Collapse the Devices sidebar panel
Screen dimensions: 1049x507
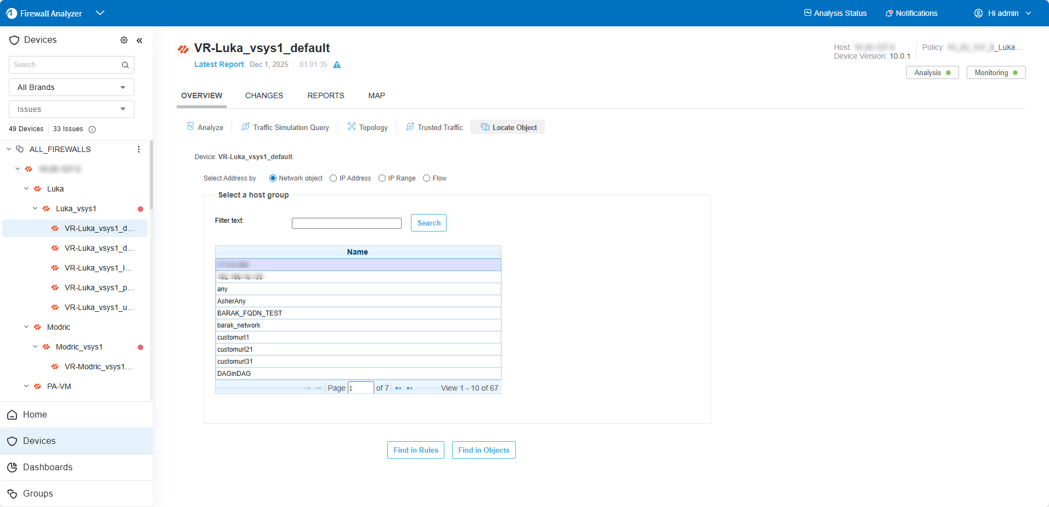[x=139, y=40]
